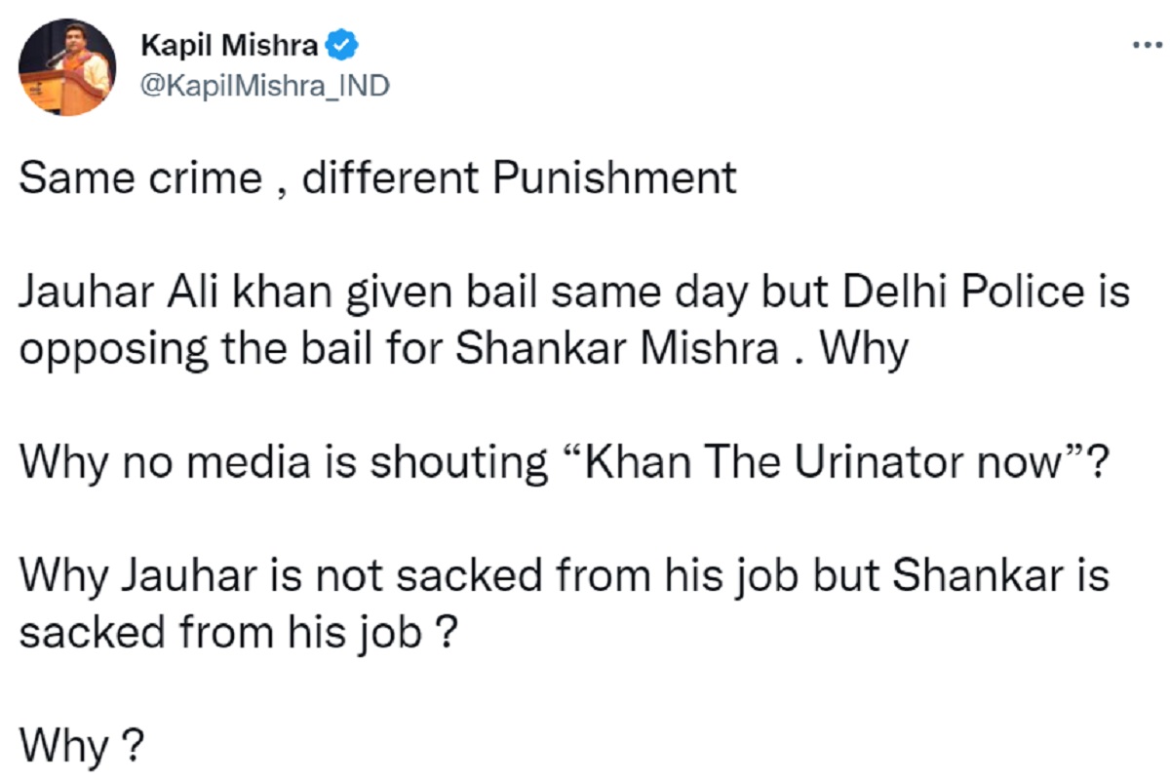This screenshot has height=783, width=1170.
Task: Open the @KapilMishra_IND handle link
Action: (x=265, y=86)
